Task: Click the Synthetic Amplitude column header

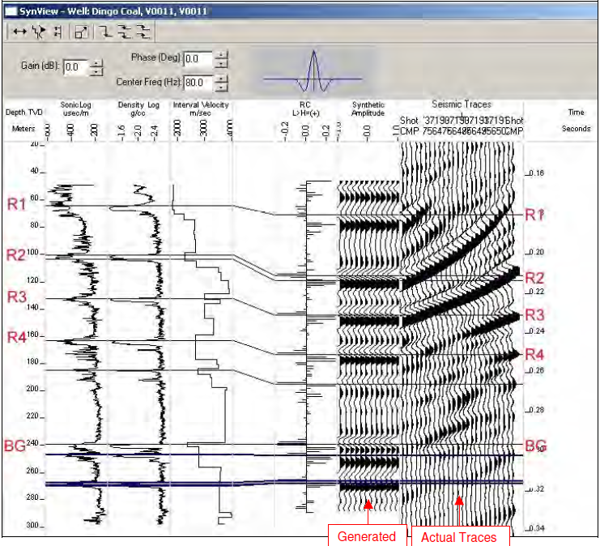Action: 368,109
